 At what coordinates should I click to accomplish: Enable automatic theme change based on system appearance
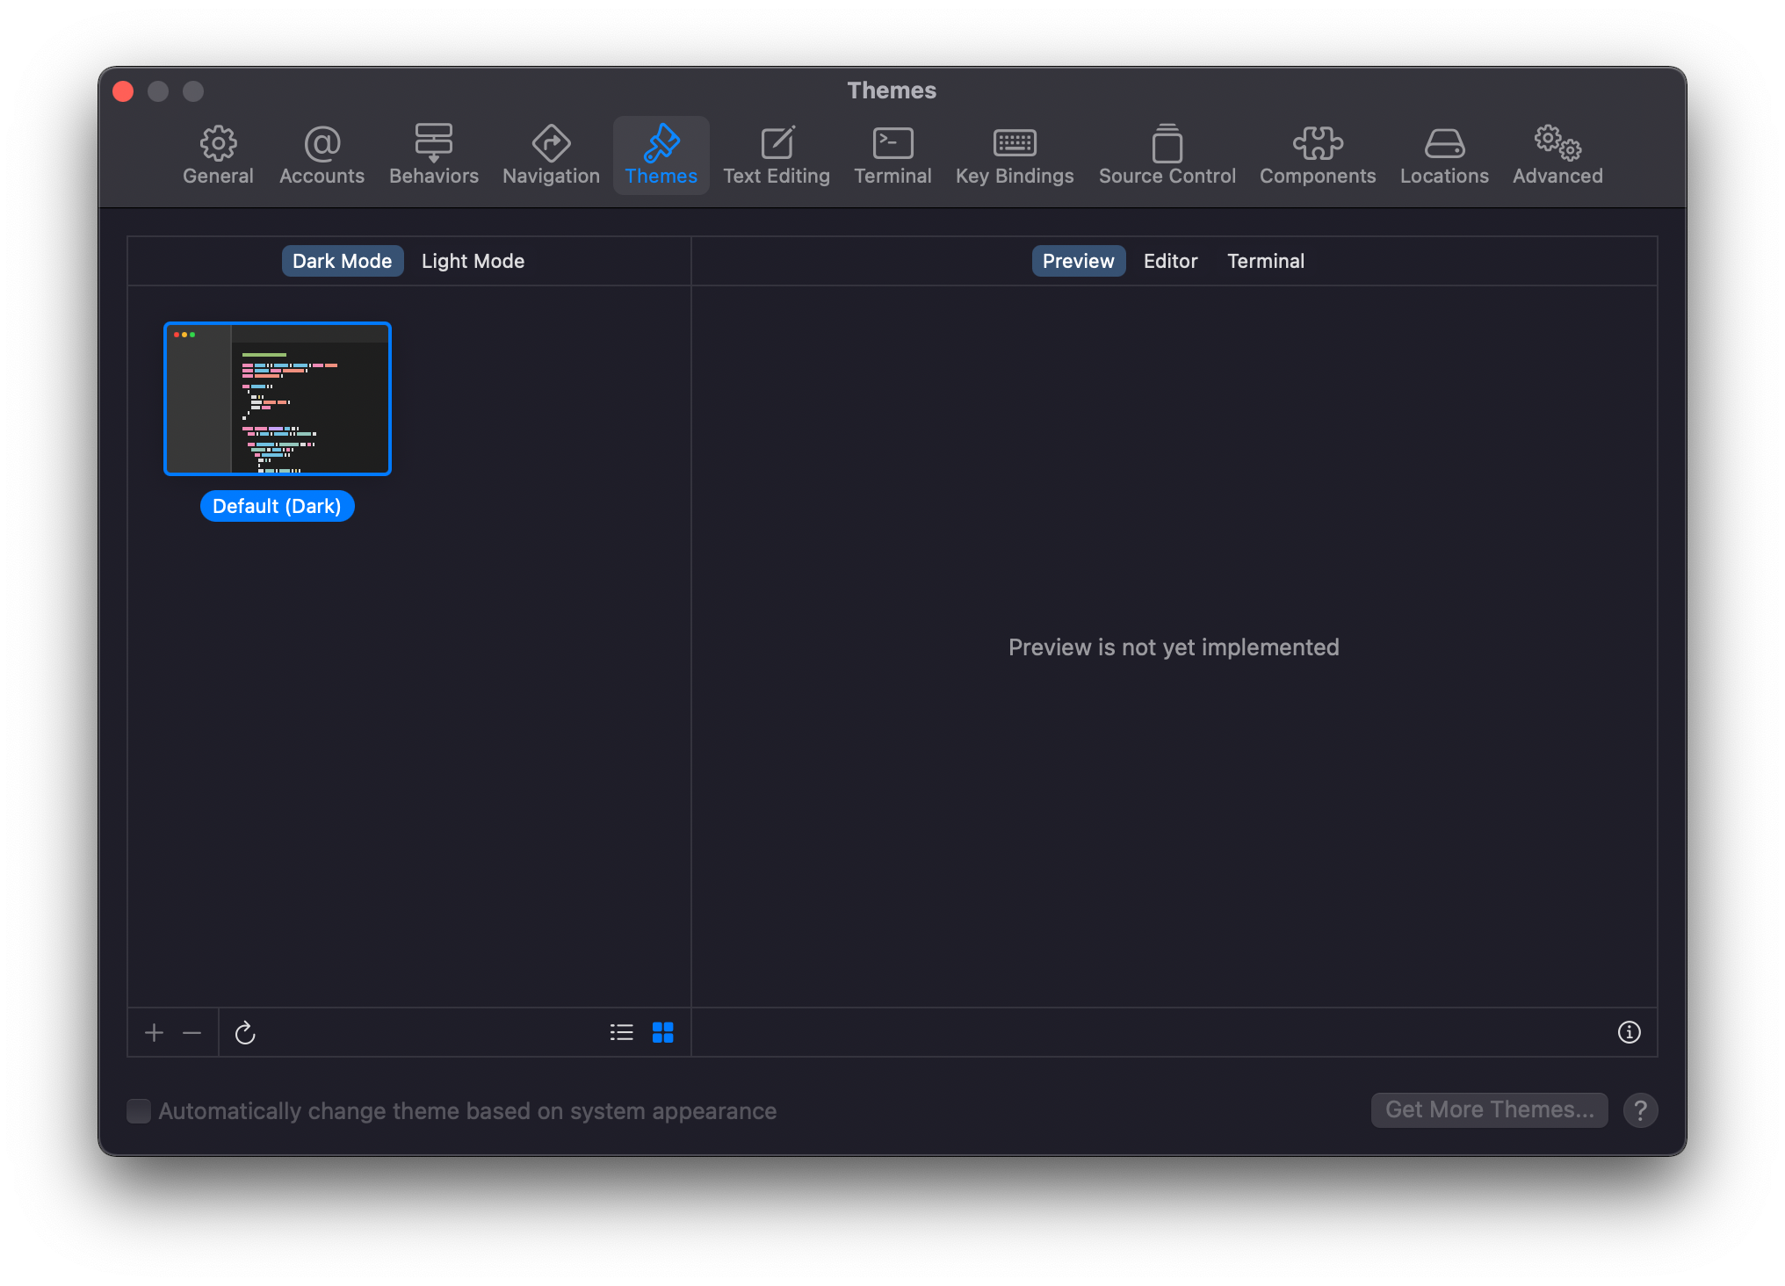click(139, 1110)
